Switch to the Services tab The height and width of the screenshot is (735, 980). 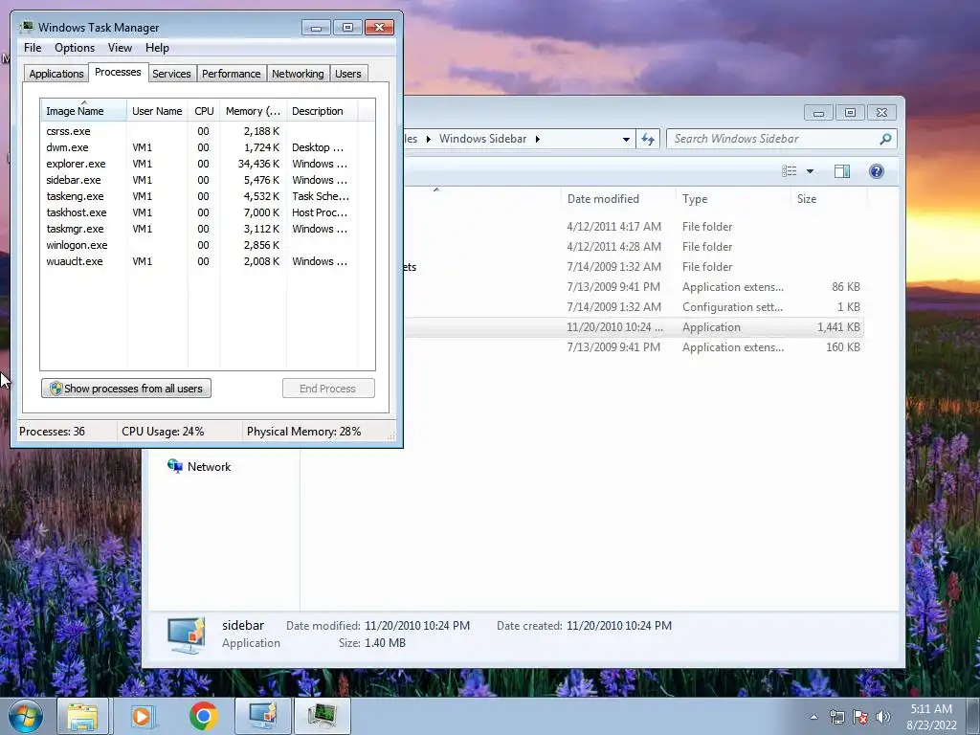pos(171,74)
